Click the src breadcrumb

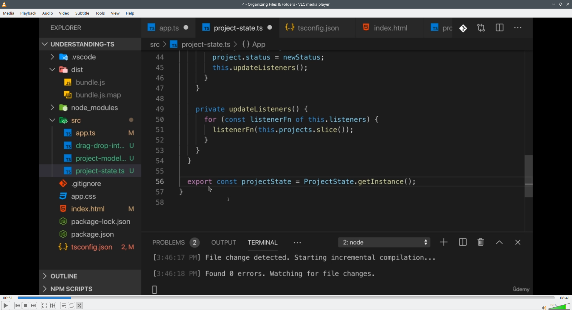tap(155, 45)
